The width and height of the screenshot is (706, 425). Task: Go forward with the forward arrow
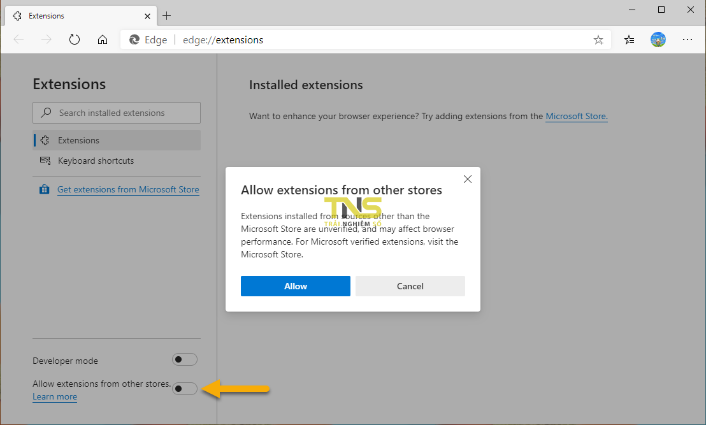click(46, 39)
